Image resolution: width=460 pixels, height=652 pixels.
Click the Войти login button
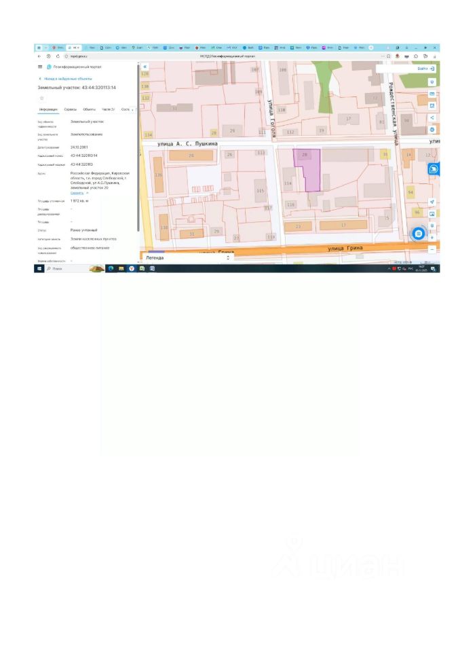tap(426, 69)
